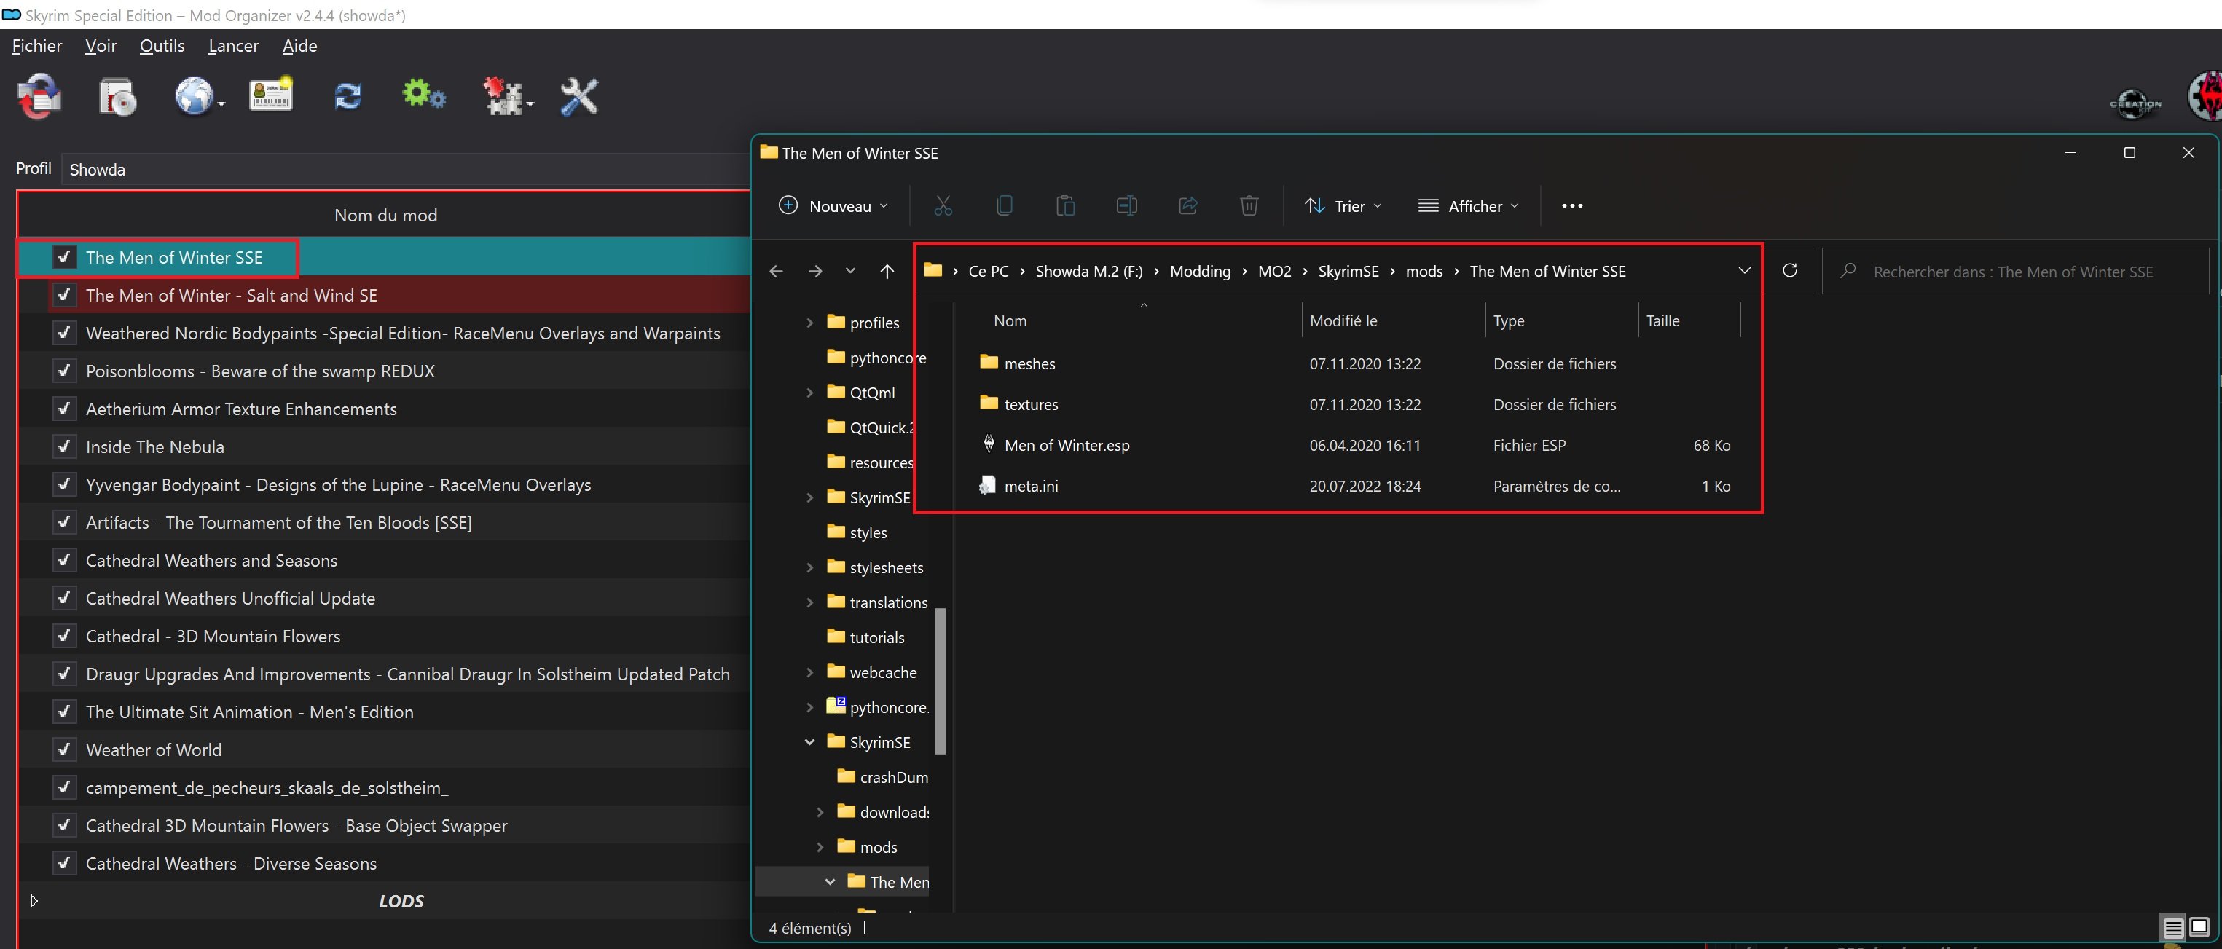Click the Nexus globe icon
This screenshot has width=2222, height=949.
(197, 97)
